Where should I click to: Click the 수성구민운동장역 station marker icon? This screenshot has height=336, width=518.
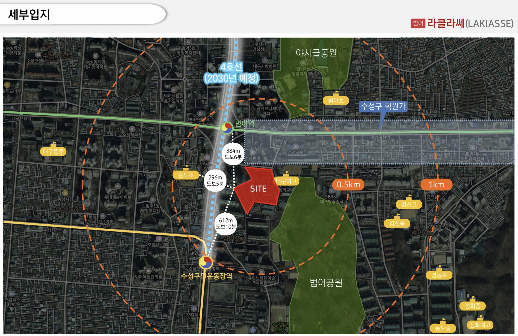(x=206, y=262)
